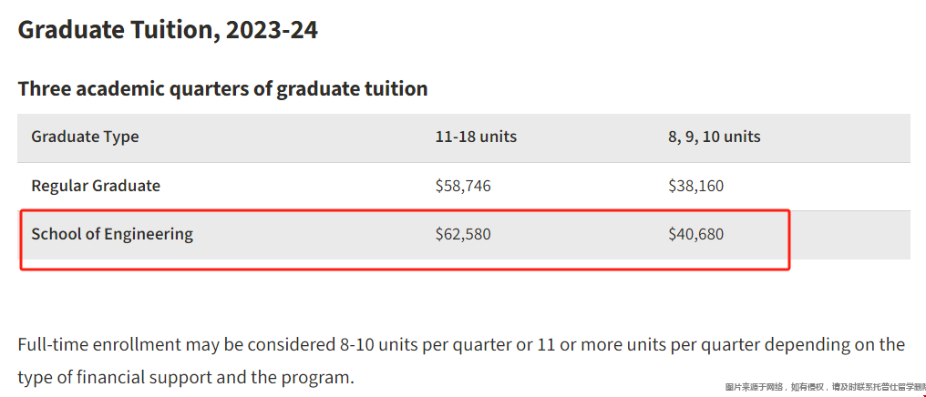The height and width of the screenshot is (397, 926).
Task: Click the Chinese watermark text at bottom
Action: (x=826, y=387)
